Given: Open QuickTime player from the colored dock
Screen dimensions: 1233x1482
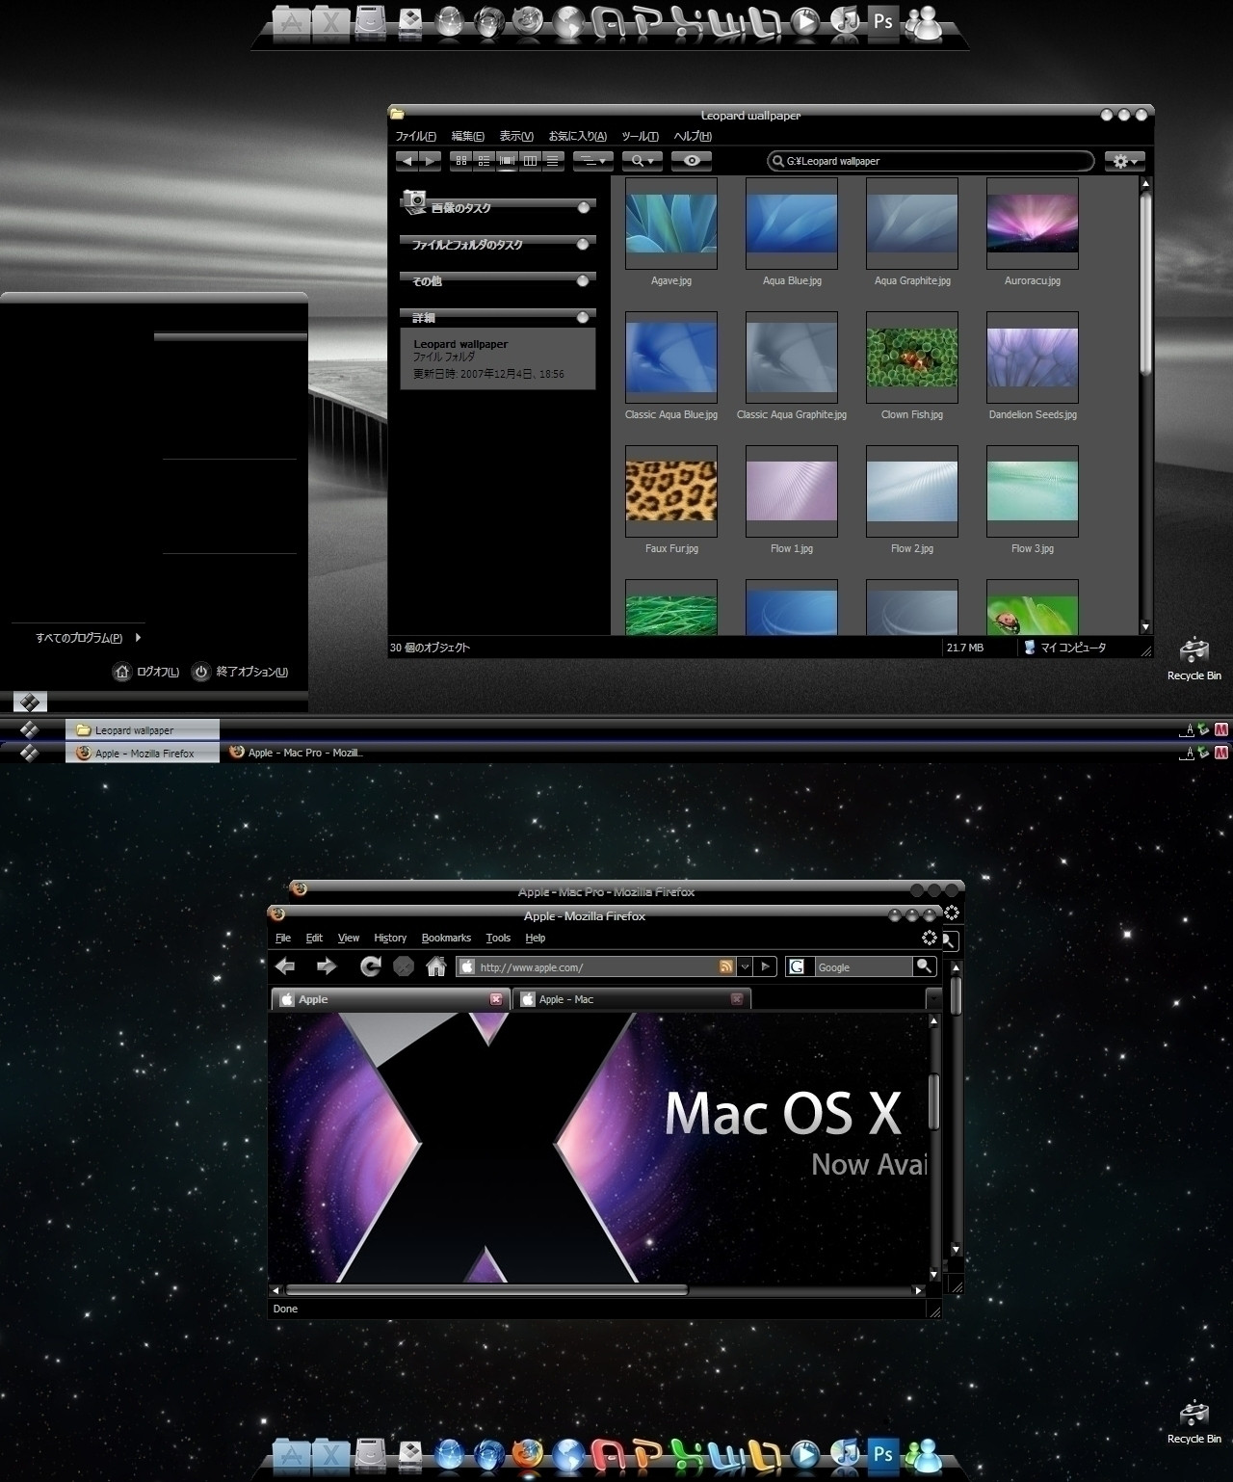Looking at the screenshot, I should [806, 1454].
